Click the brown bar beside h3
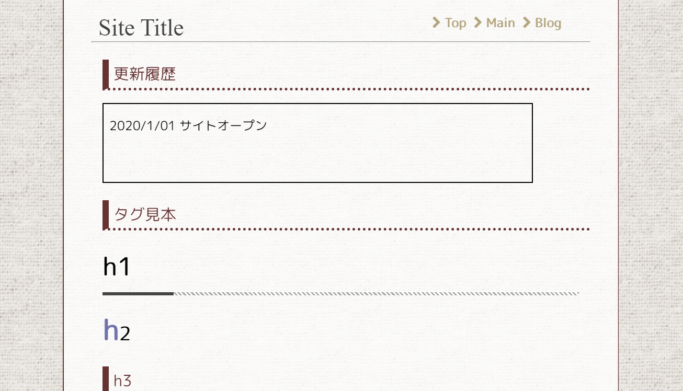683x391 pixels. pos(106,379)
